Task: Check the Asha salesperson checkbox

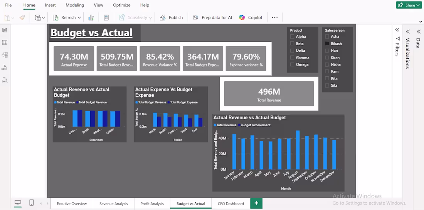Action: coord(327,37)
